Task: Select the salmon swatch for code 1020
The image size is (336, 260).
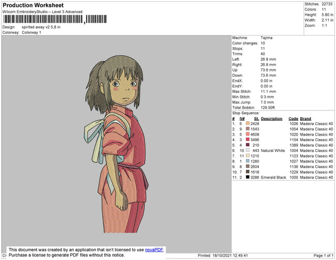Action: (248, 134)
